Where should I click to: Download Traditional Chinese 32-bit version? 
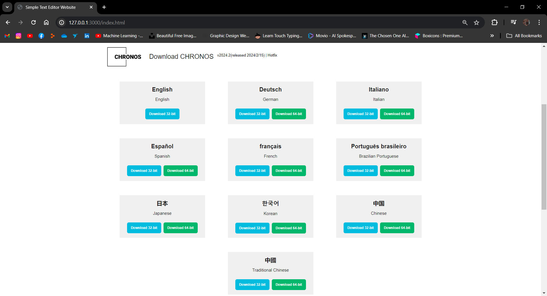pyautogui.click(x=252, y=285)
